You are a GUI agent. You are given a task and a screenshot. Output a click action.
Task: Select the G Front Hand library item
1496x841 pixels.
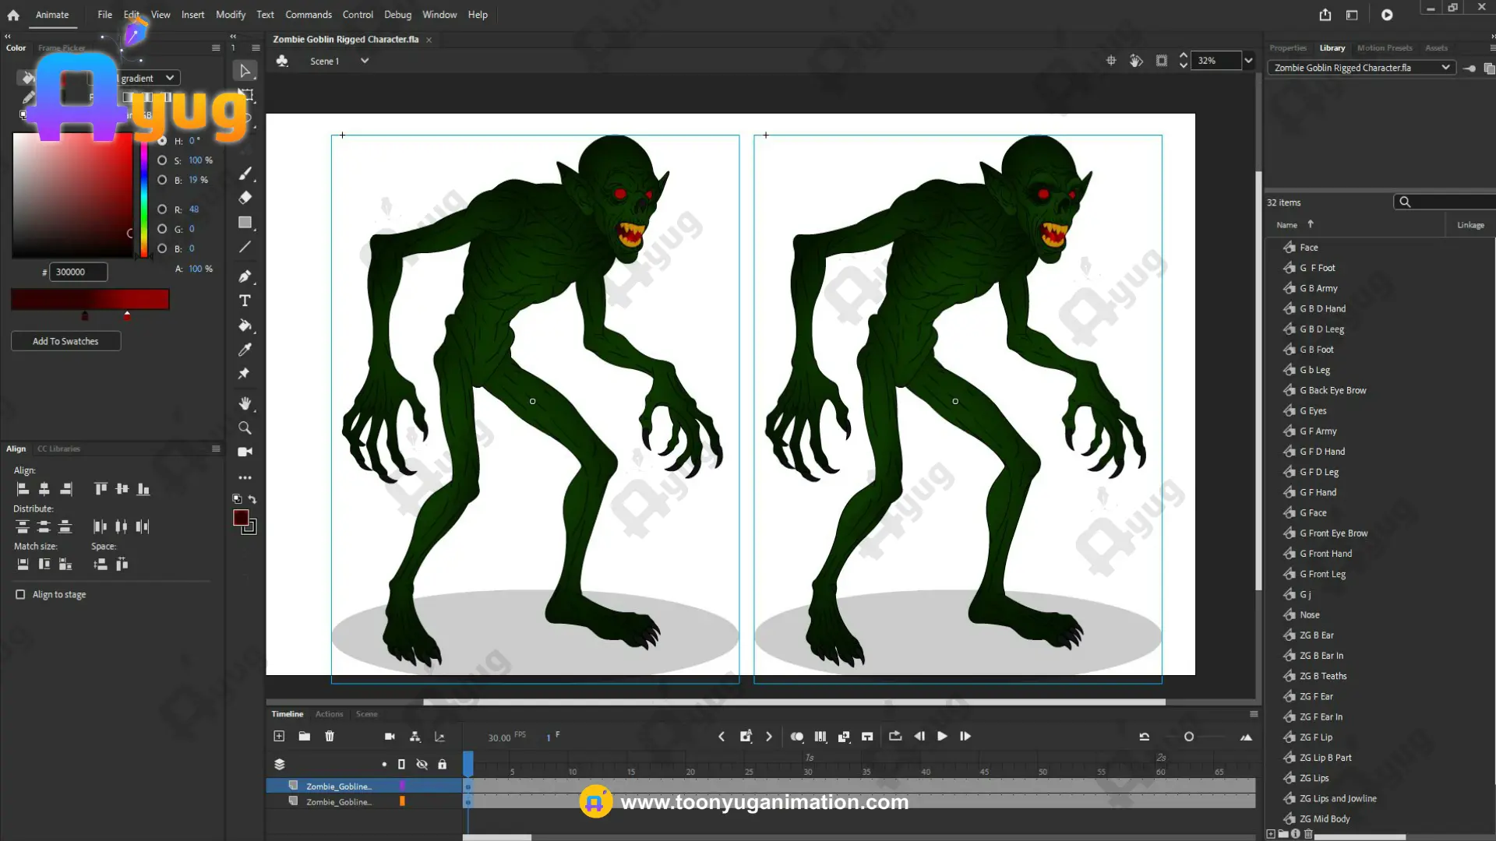click(1330, 554)
